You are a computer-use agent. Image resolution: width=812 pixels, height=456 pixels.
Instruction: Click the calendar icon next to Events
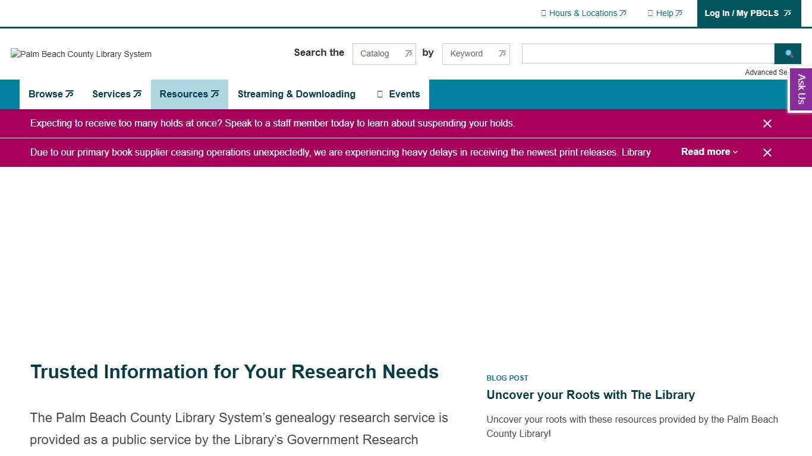click(380, 94)
